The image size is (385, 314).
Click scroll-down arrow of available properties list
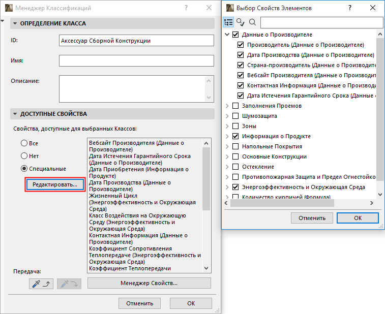pyautogui.click(x=206, y=268)
